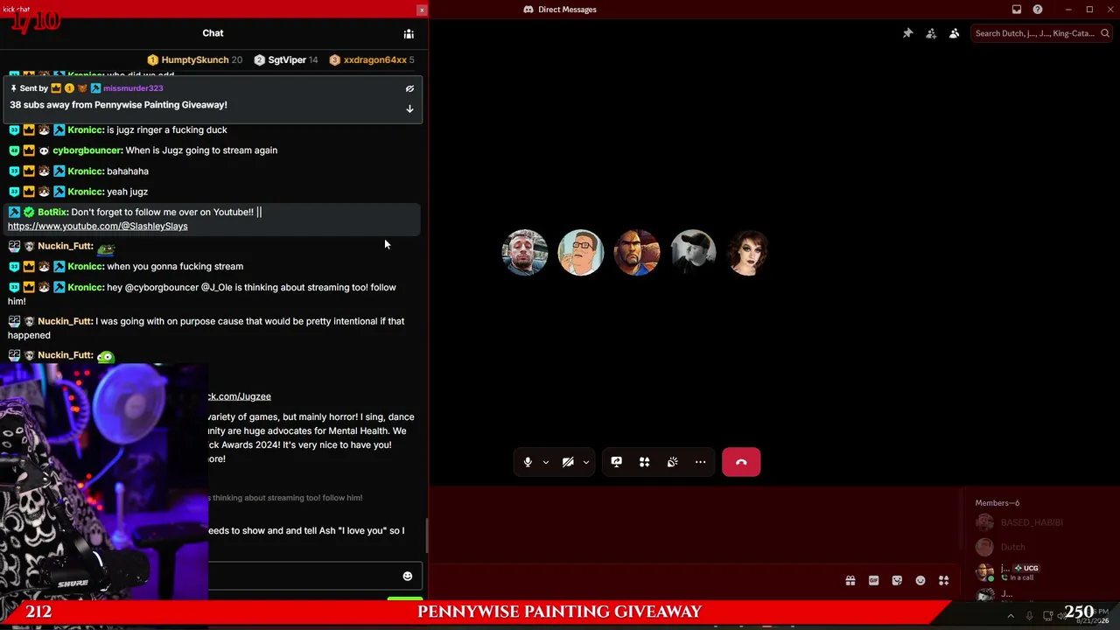Click the Discord search magnifier icon
The image size is (1120, 630).
pos(1106,33)
